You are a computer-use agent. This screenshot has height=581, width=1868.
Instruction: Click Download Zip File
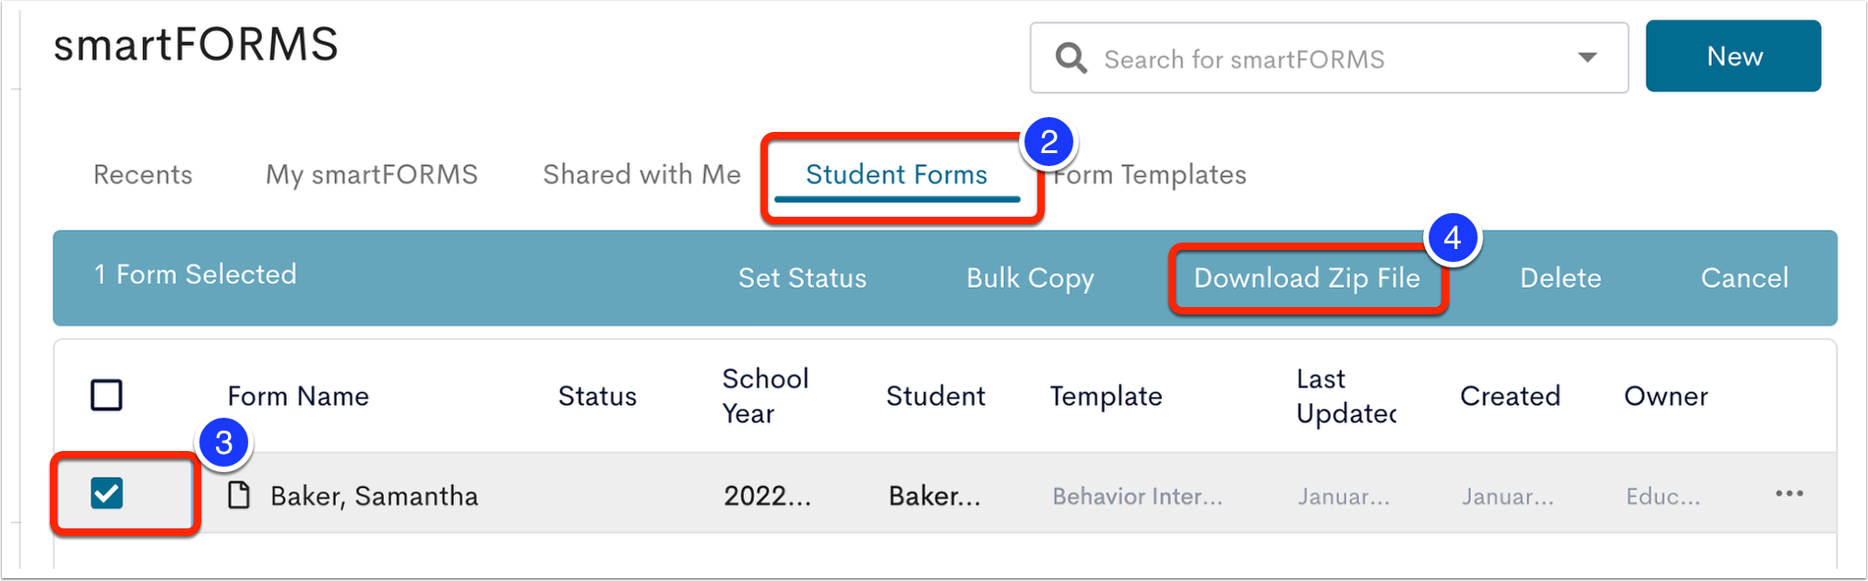1307,278
